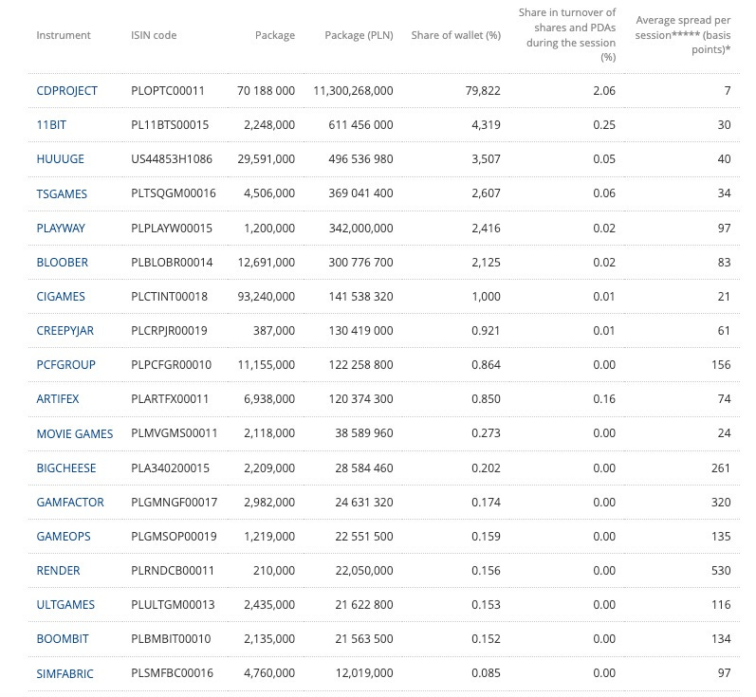
Task: Open the CREEPYJAR instrument link
Action: coord(65,331)
